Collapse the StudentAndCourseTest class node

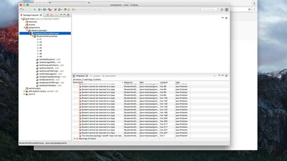coord(33,36)
